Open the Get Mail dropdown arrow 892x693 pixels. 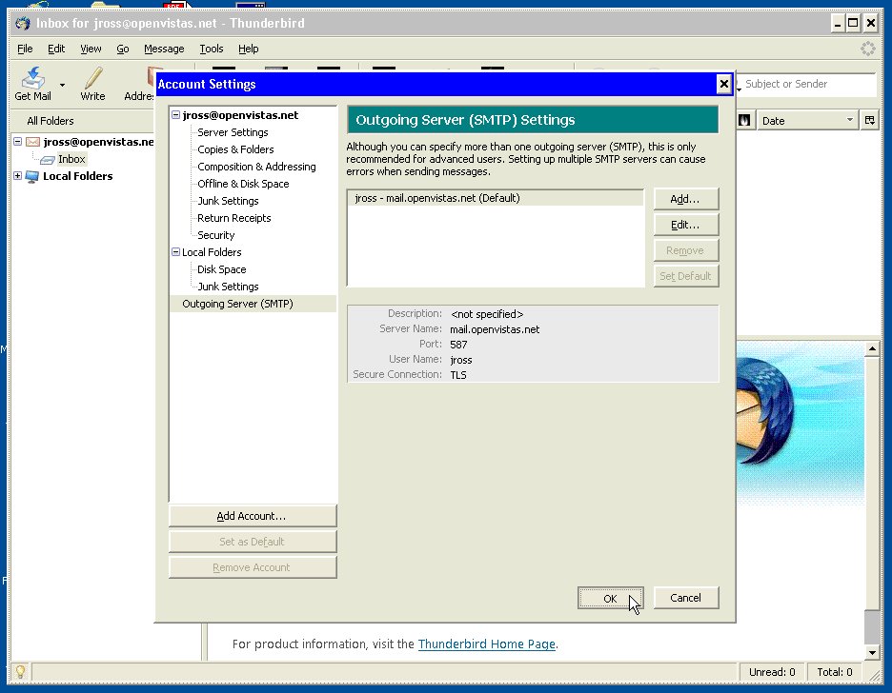pyautogui.click(x=62, y=86)
